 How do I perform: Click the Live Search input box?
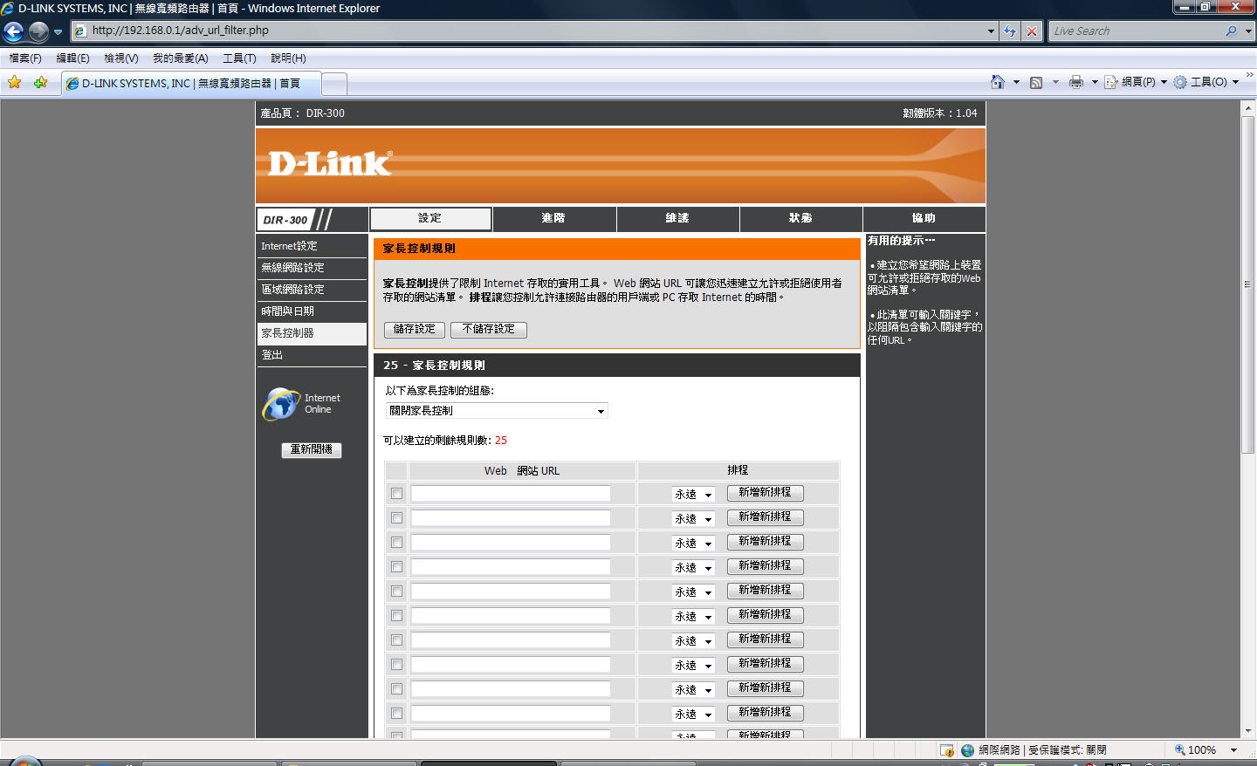[1136, 31]
